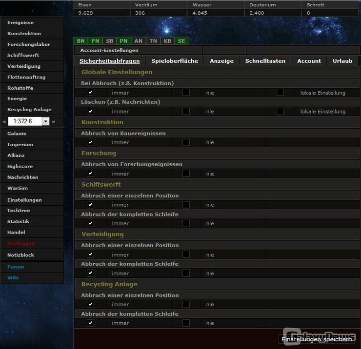This screenshot has height=349, width=361.
Task: Check 'lokale Einstellung' under Löschen
Action: coord(280,111)
